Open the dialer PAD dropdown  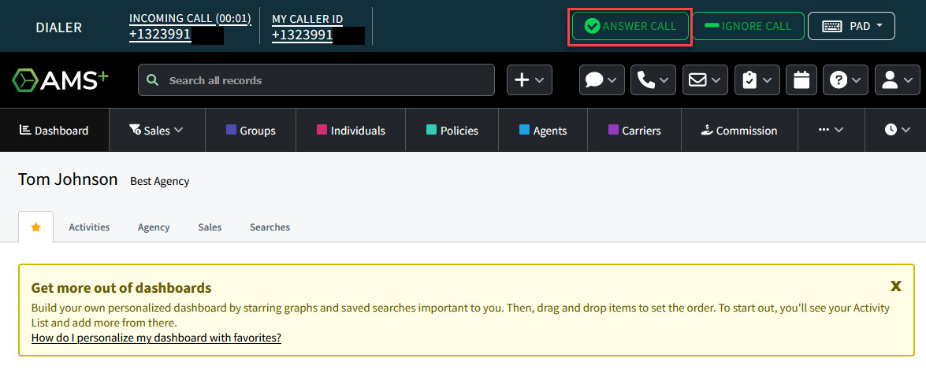[851, 26]
